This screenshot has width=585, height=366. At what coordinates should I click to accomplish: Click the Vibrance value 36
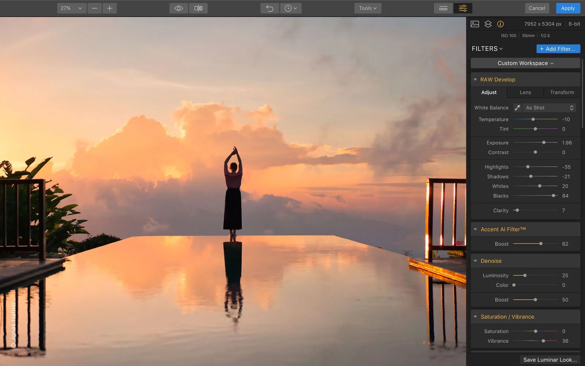click(565, 341)
